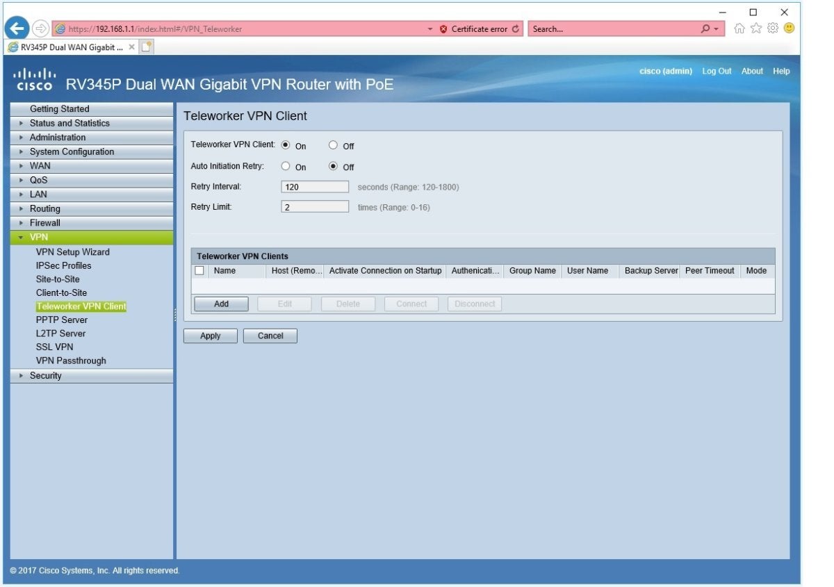
Task: Log Out of the router
Action: click(x=717, y=71)
